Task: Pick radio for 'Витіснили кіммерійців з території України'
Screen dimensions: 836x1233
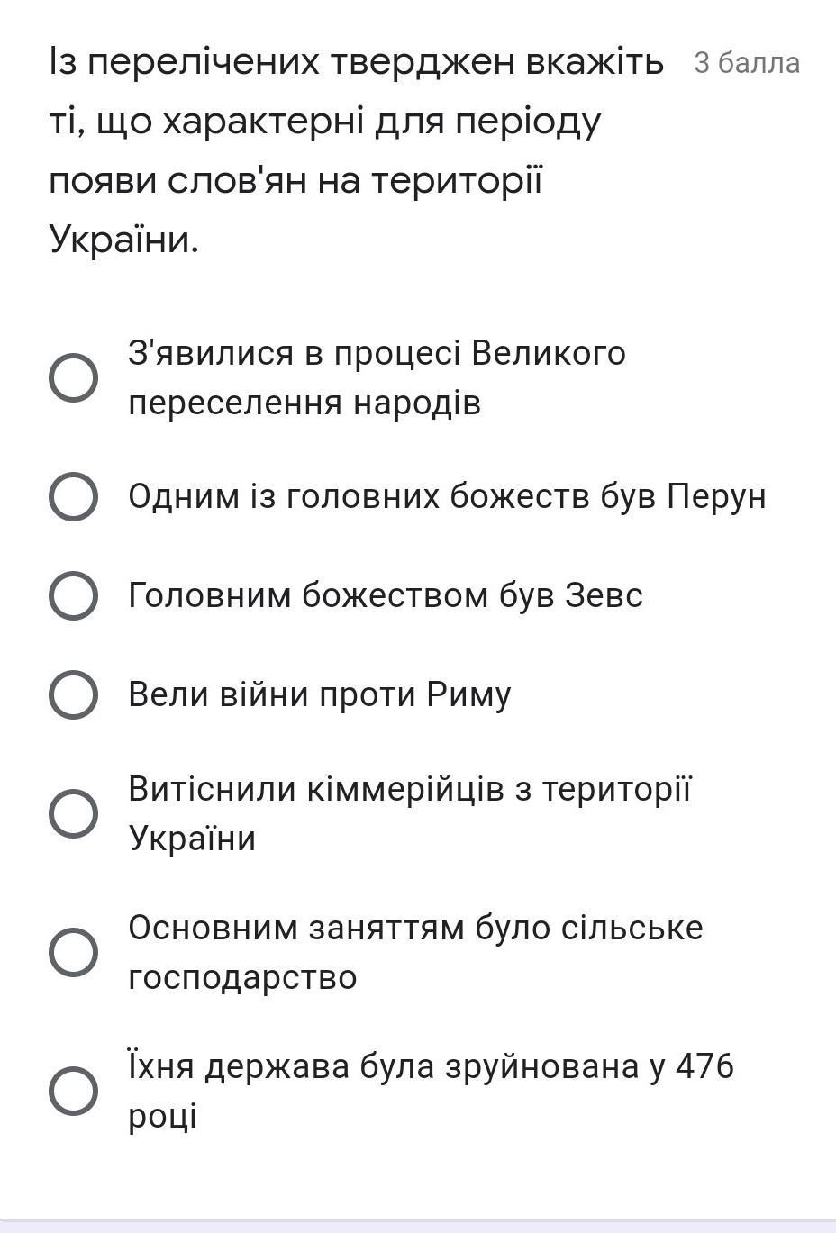Action: coord(73,813)
